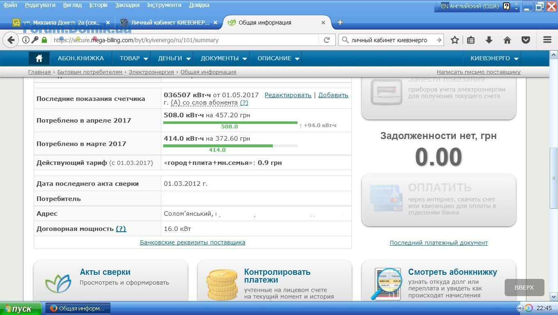The height and width of the screenshot is (315, 558).
Task: Click the (?) help link after со слов абонента
Action: click(x=244, y=103)
